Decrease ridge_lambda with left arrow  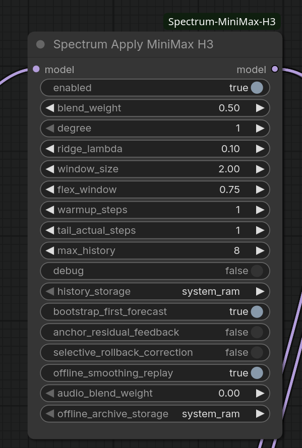[x=50, y=149]
